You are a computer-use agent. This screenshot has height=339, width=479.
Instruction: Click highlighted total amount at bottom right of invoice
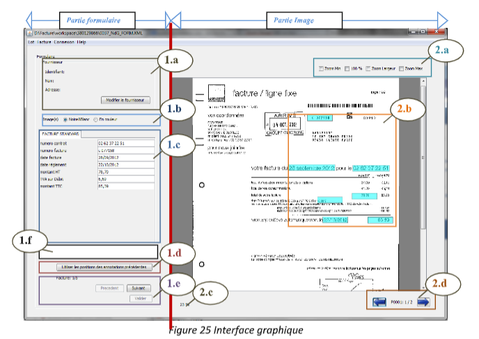(x=380, y=220)
